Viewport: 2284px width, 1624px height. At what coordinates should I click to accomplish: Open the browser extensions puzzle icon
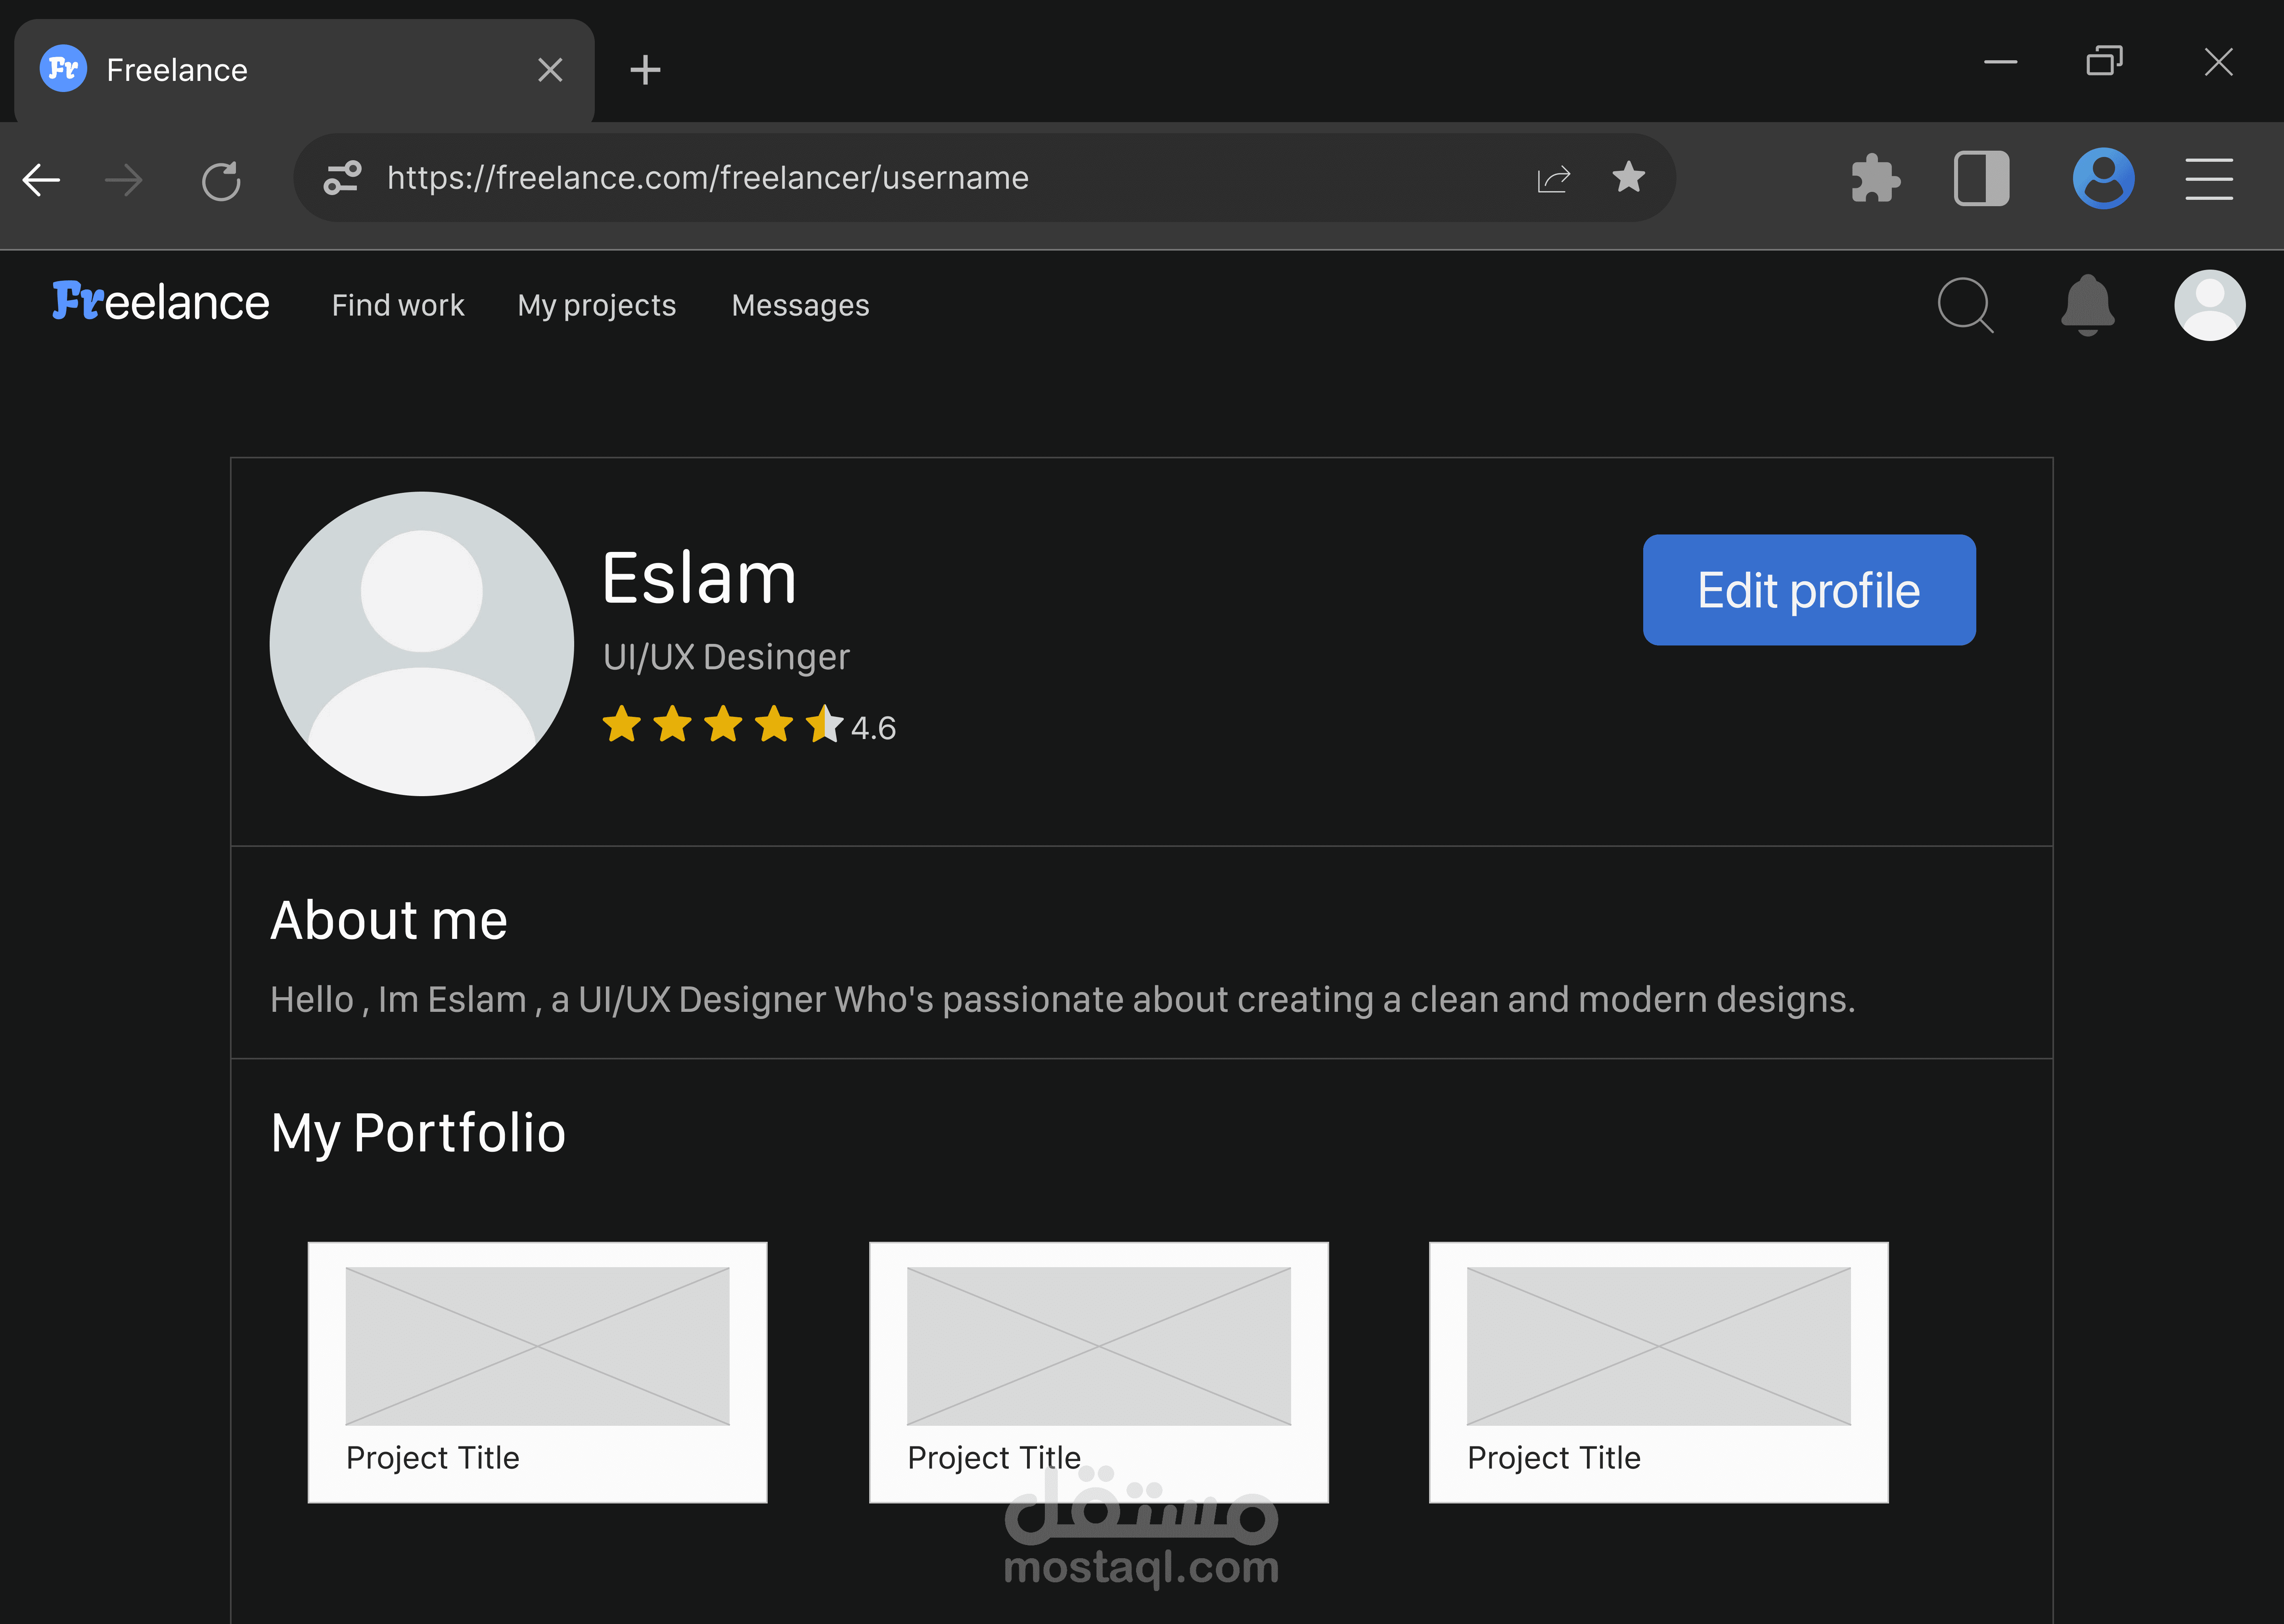pos(1875,179)
